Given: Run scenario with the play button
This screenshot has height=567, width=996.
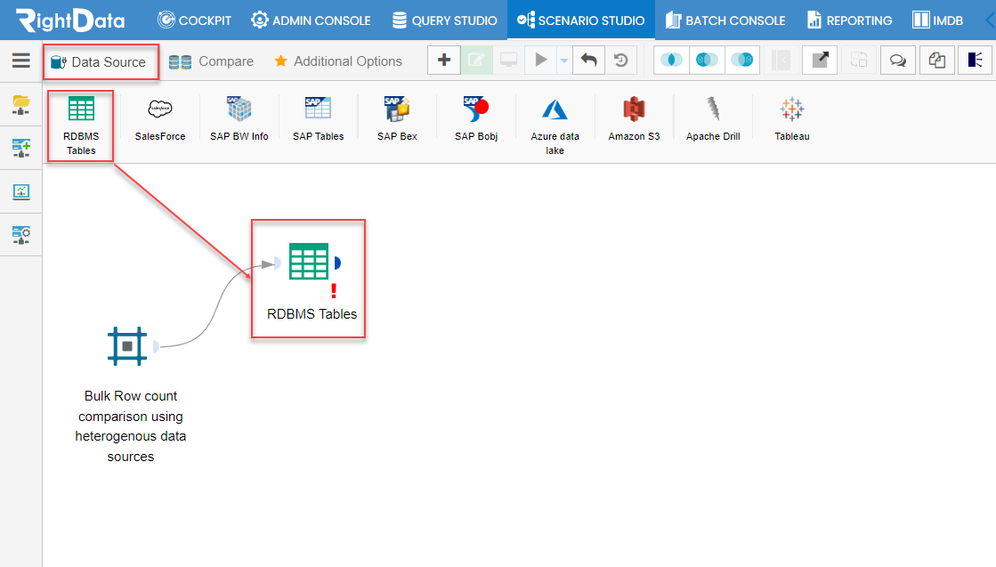Looking at the screenshot, I should point(540,61).
